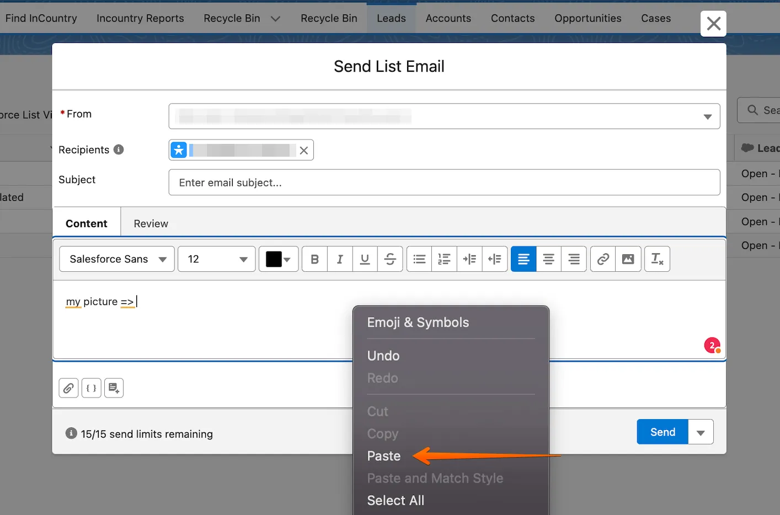780x515 pixels.
Task: Click the email Subject input field
Action: point(444,183)
